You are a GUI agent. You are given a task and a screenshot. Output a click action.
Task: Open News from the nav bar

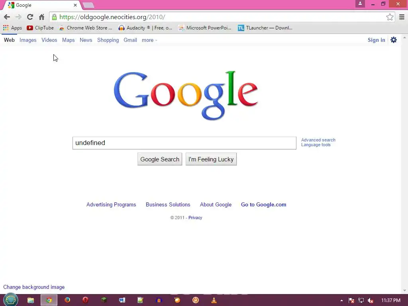click(x=86, y=40)
